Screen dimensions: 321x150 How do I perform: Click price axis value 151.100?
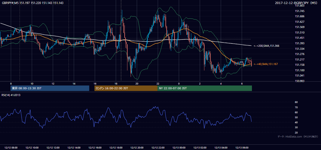point(300,70)
